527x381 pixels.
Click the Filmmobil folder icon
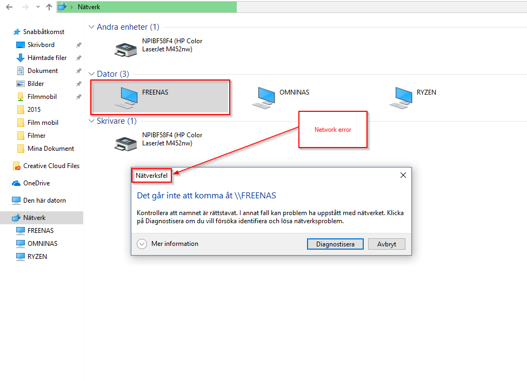tap(21, 97)
